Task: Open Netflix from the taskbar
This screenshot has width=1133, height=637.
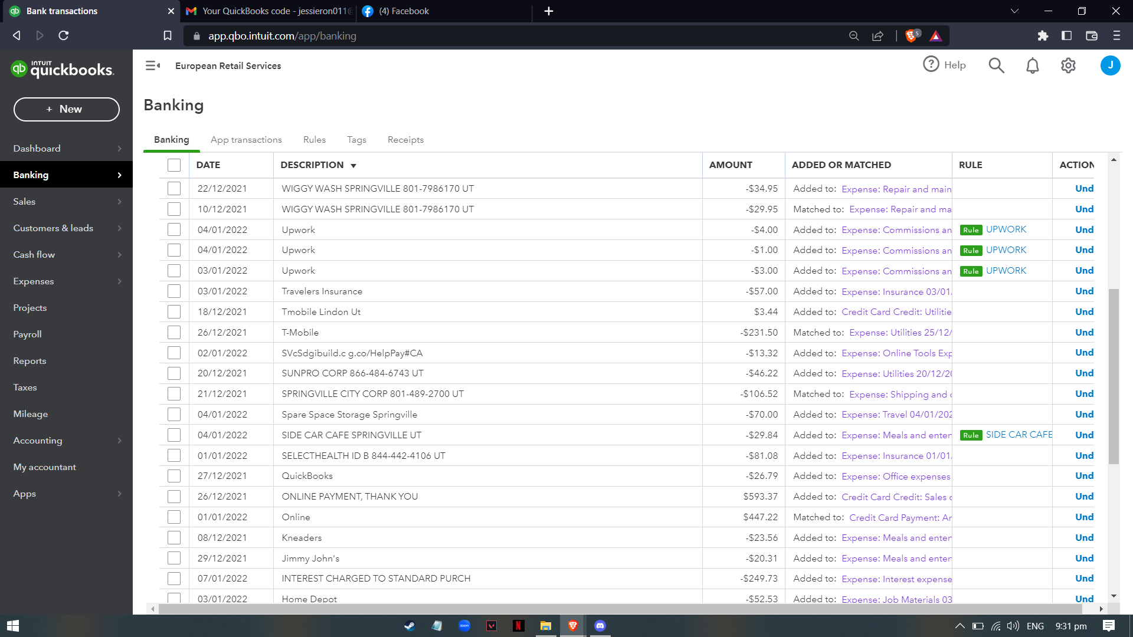Action: 518,626
